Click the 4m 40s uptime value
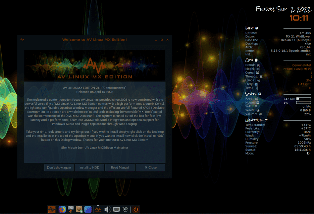The image size is (314, 214). tap(305, 33)
